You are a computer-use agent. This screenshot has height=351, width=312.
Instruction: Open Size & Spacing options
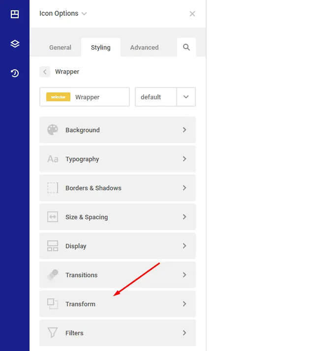click(x=118, y=217)
